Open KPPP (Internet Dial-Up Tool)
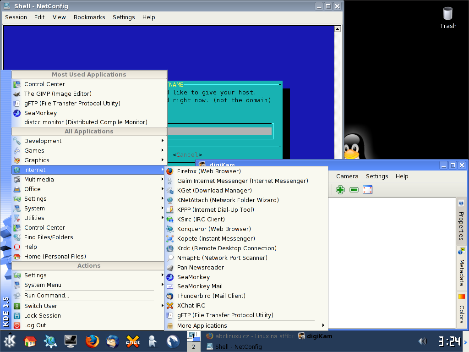 point(246,209)
